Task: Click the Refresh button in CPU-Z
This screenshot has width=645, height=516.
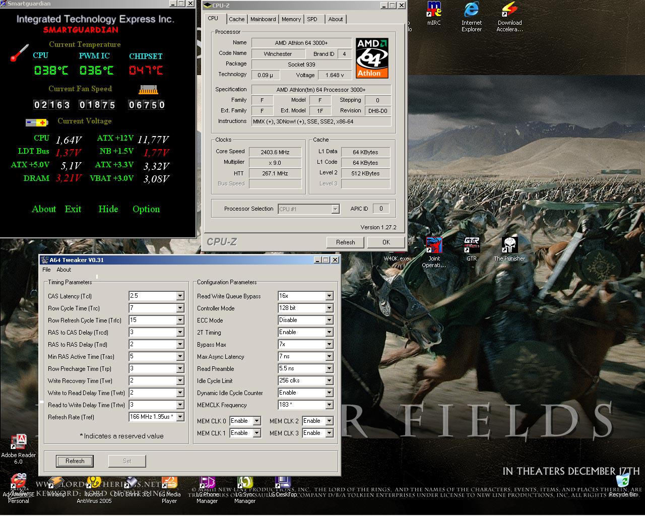Action: coord(346,242)
